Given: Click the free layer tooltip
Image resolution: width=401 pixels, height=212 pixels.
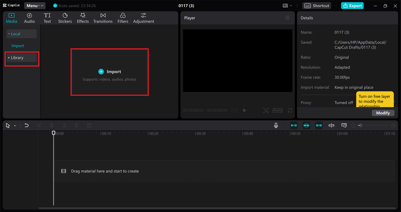Looking at the screenshot, I should coord(375,100).
